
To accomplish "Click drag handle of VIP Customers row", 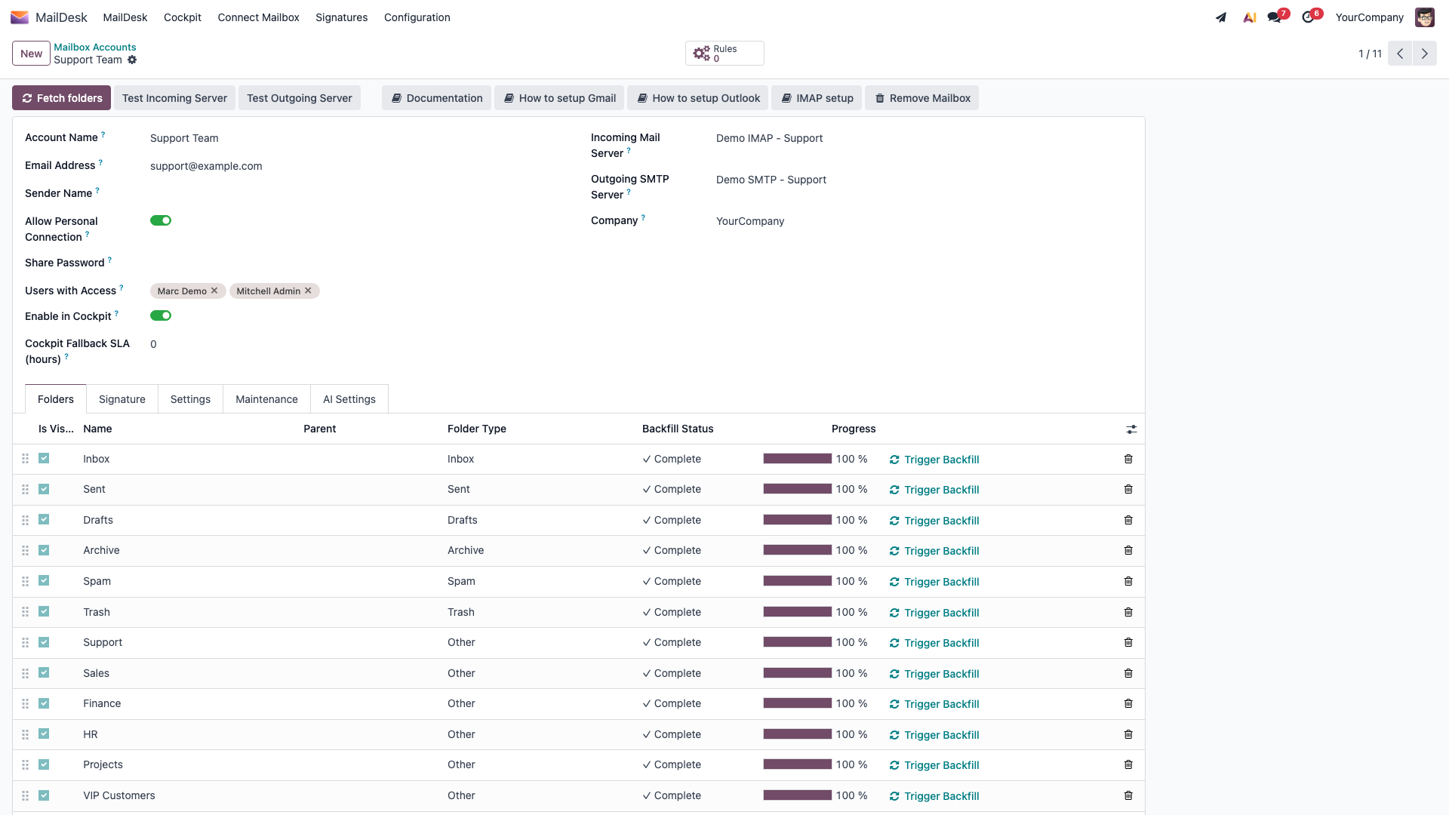I will pyautogui.click(x=25, y=795).
